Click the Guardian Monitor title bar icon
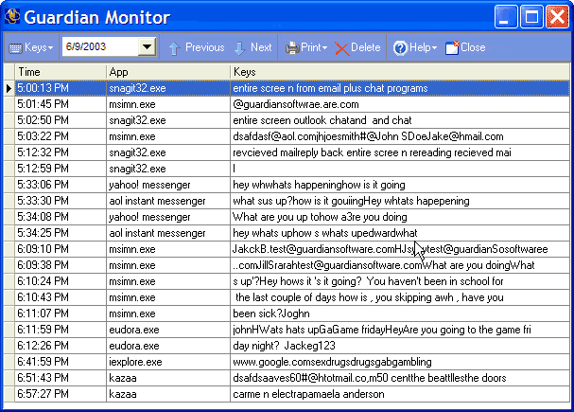The height and width of the screenshot is (412, 574). click(12, 16)
